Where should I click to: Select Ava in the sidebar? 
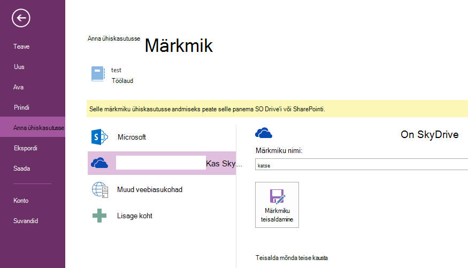(x=18, y=87)
